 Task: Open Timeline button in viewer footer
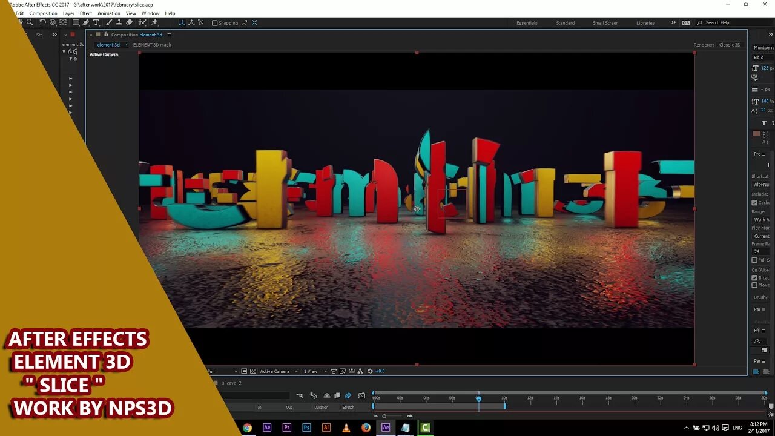352,371
